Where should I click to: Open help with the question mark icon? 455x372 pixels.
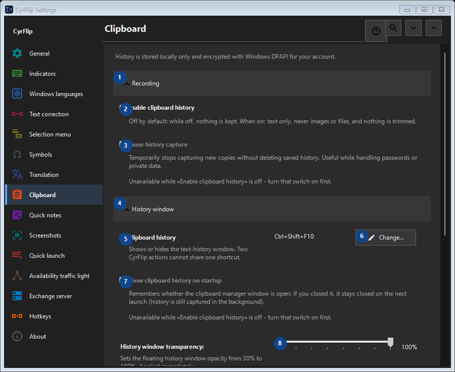376,31
